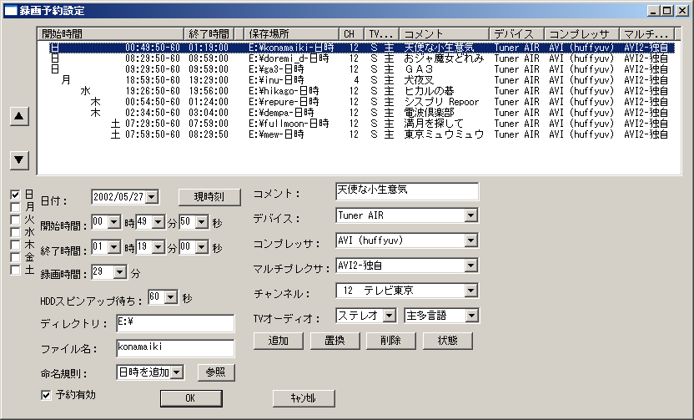The height and width of the screenshot is (420, 694).
Task: Open the HDDスピンアップ待ち dropdown
Action: [171, 296]
